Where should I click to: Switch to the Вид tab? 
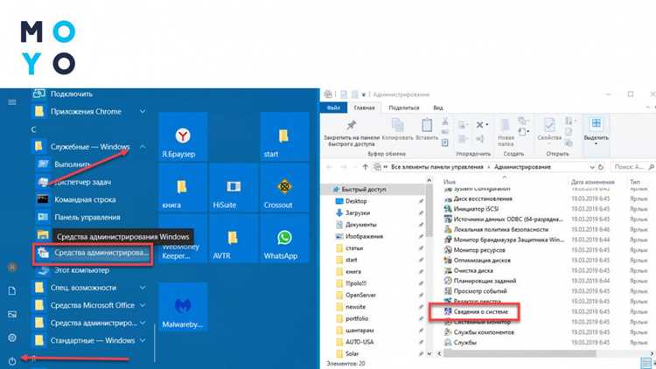[438, 108]
